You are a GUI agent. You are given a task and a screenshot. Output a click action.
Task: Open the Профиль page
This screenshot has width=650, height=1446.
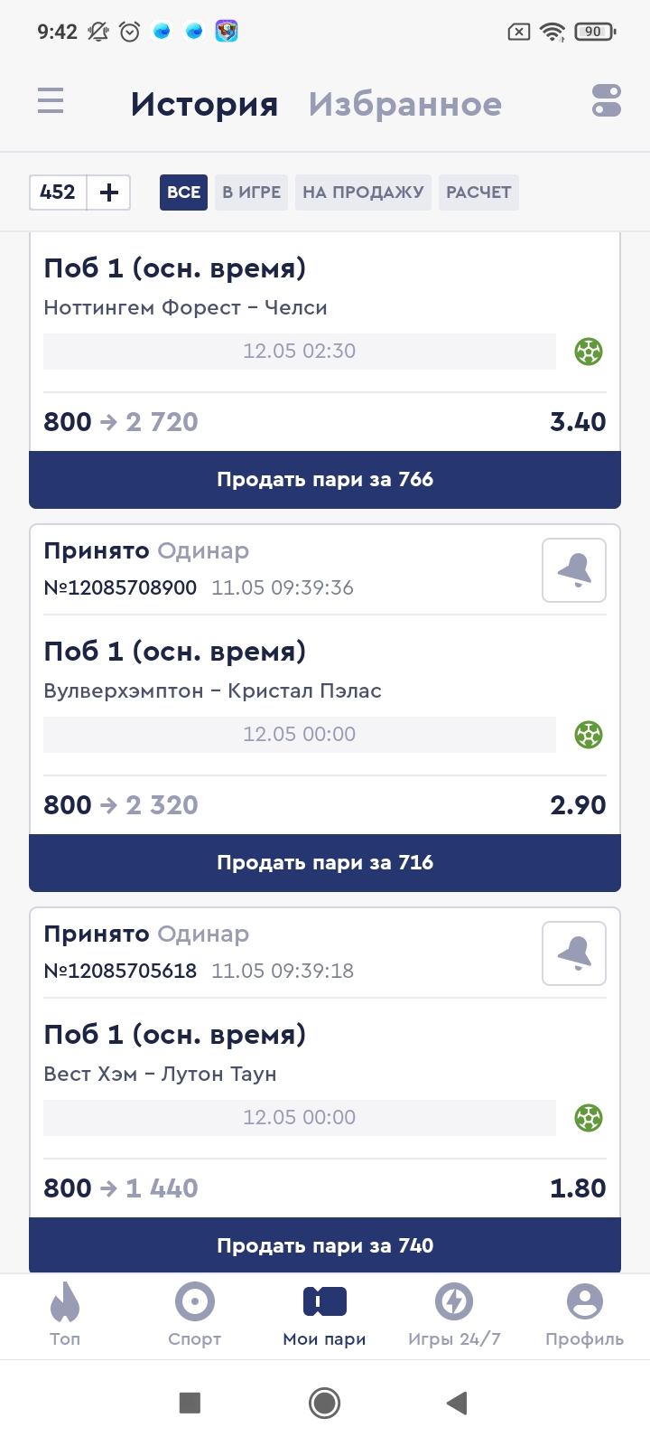tap(584, 1315)
